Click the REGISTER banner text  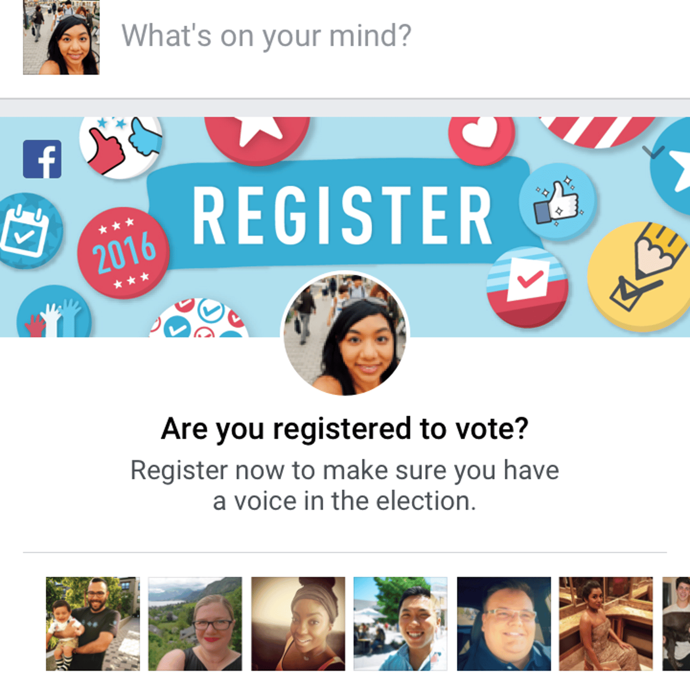coord(343,215)
